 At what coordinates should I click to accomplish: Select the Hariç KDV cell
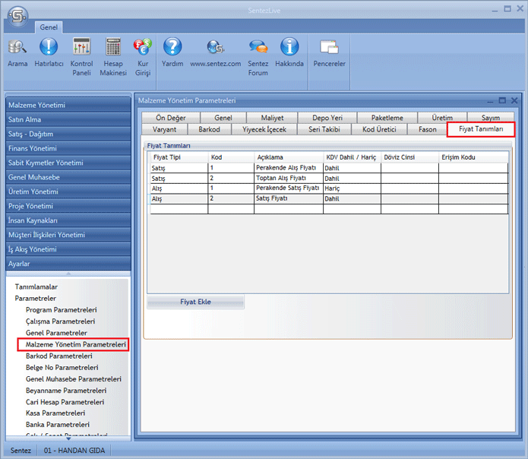(x=352, y=188)
